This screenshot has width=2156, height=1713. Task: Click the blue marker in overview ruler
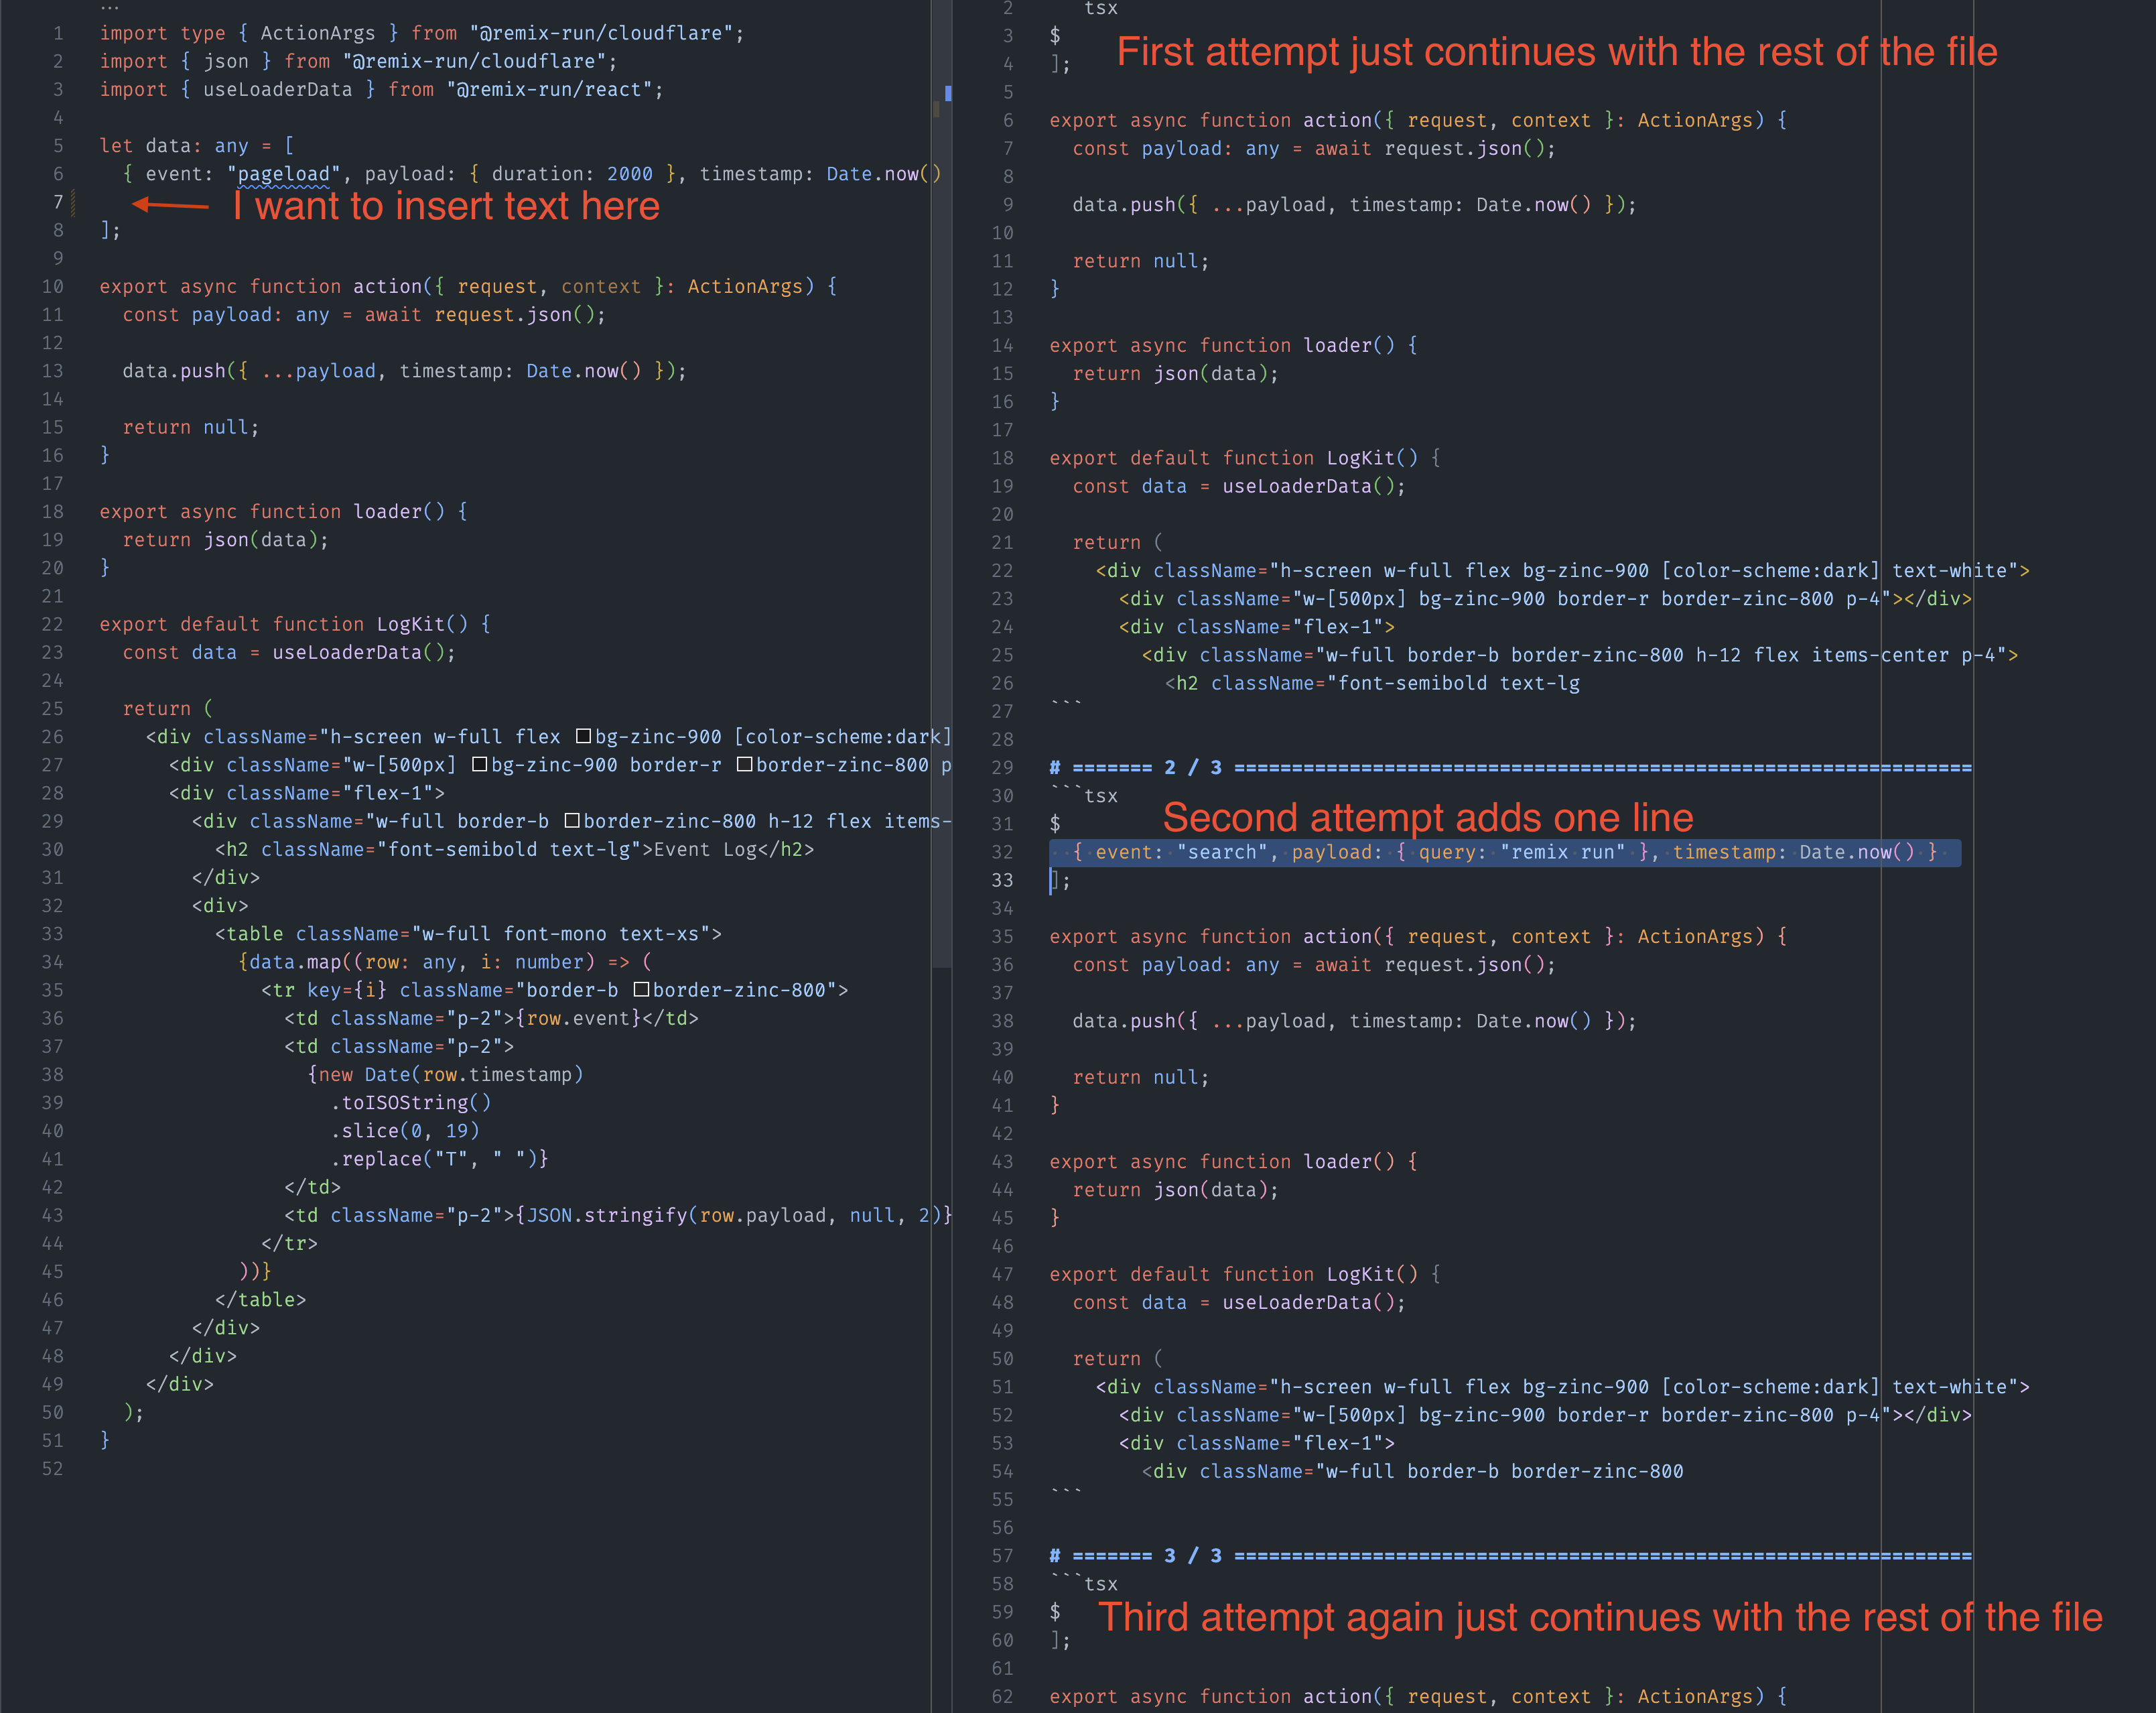click(x=948, y=93)
